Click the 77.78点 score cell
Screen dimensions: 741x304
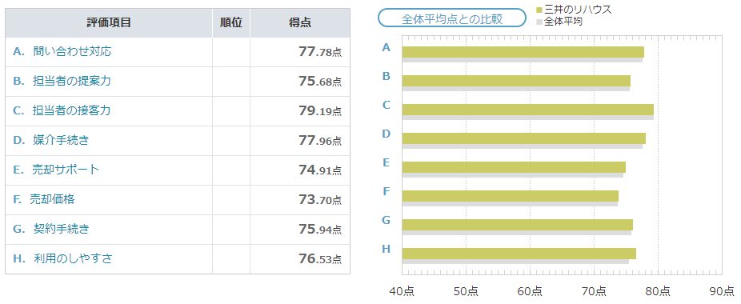(x=300, y=52)
